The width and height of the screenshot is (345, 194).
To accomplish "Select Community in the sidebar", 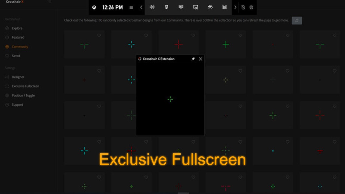I will click(20, 47).
